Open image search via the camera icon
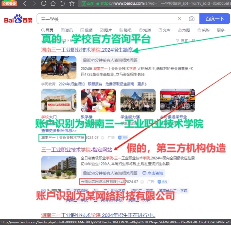The image size is (231, 225). coord(192,19)
